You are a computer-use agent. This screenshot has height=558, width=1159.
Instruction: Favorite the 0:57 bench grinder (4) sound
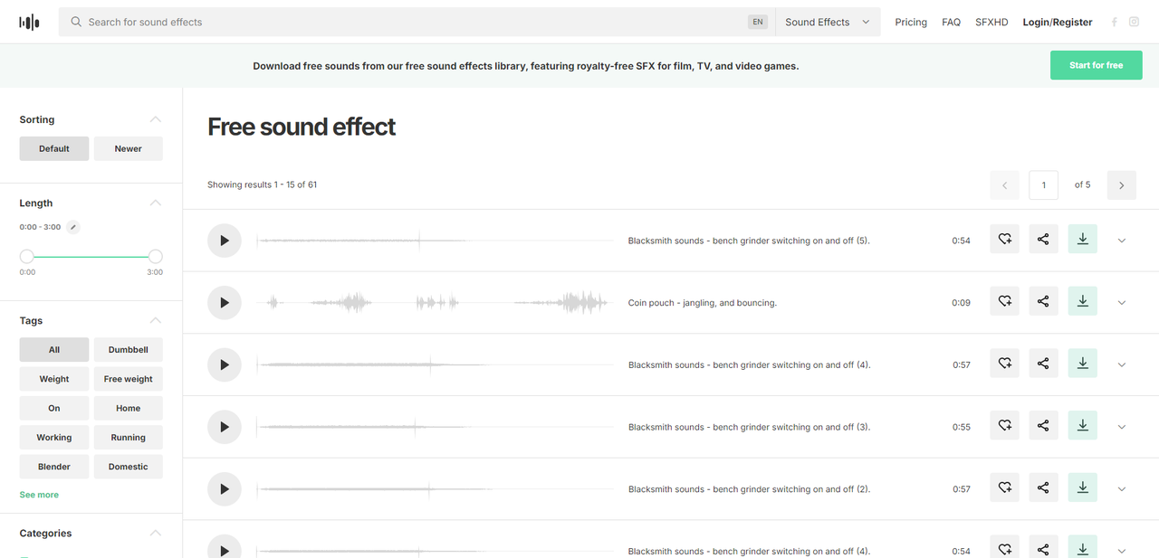point(1004,364)
